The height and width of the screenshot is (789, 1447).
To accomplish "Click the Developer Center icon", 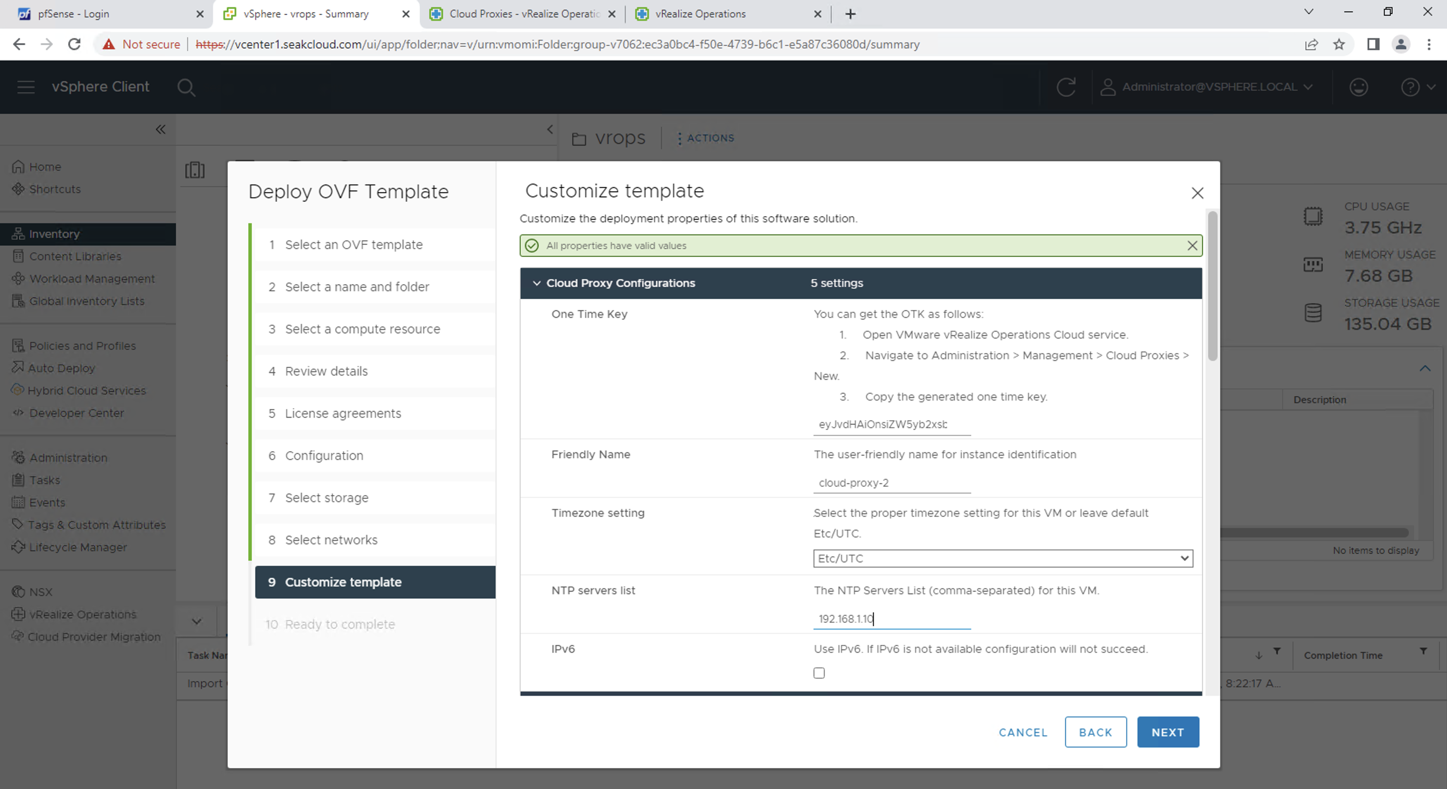I will click(18, 413).
